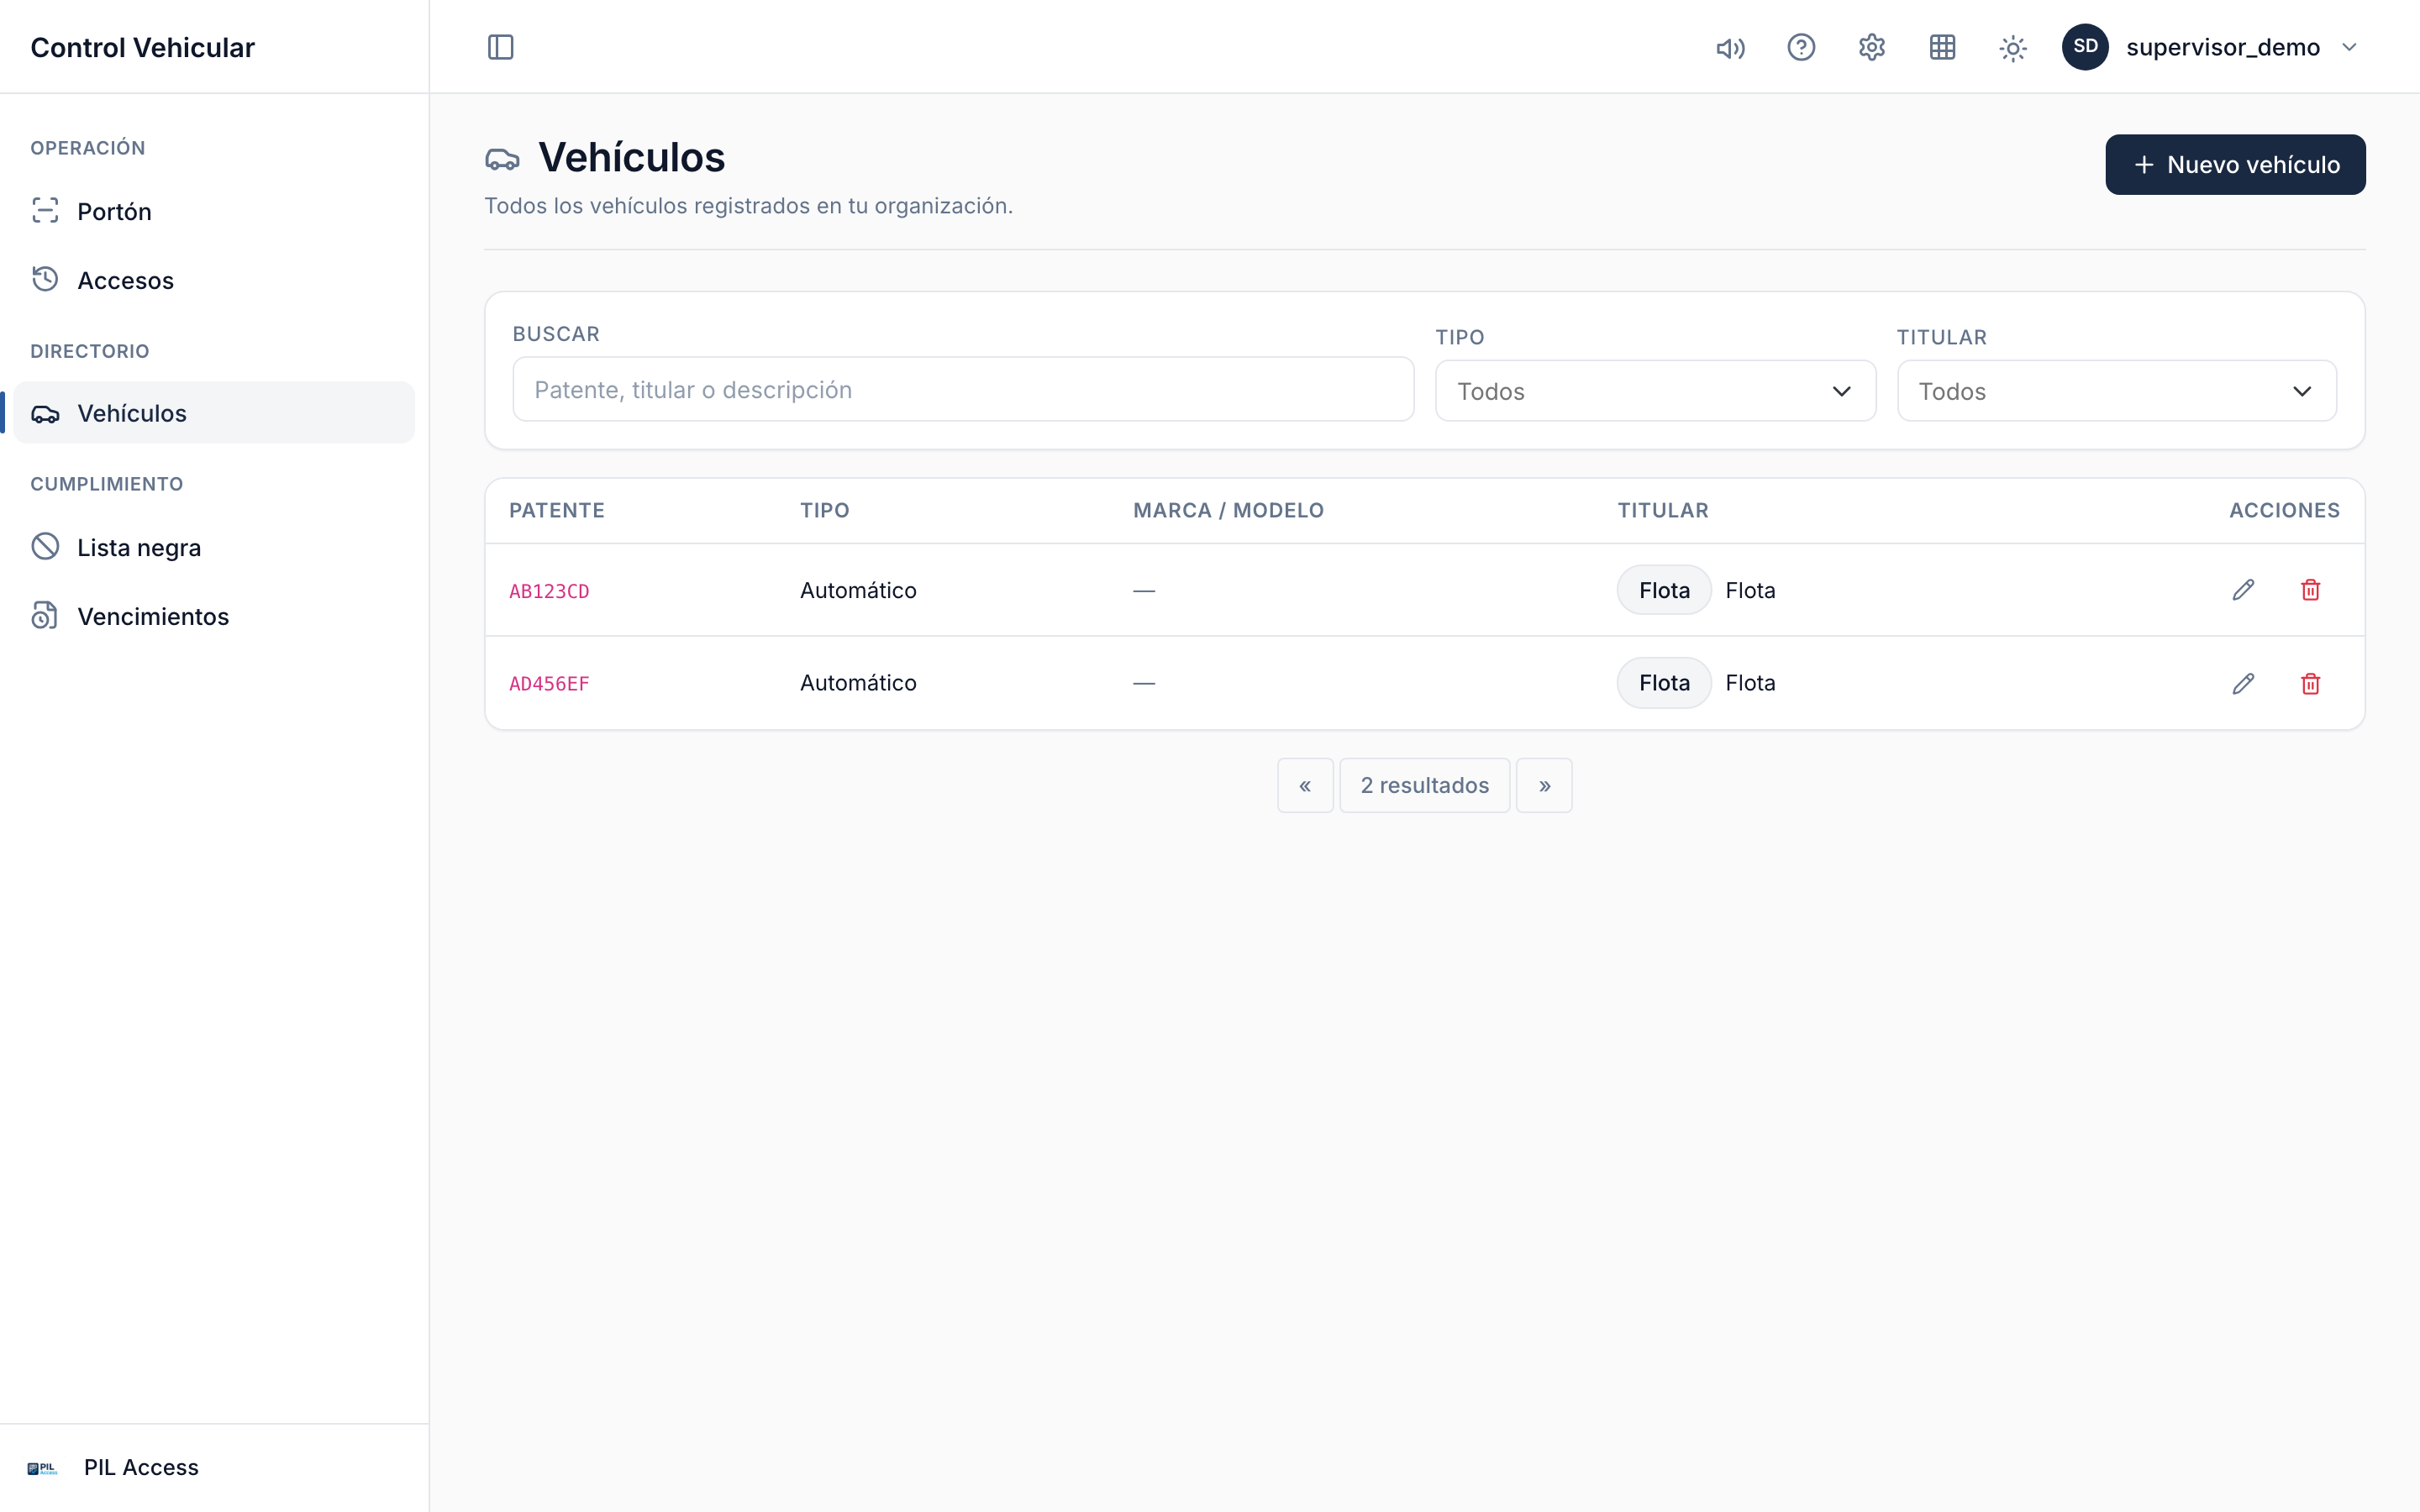
Task: Edit vehicle AD456EF with pencil icon
Action: [2243, 683]
